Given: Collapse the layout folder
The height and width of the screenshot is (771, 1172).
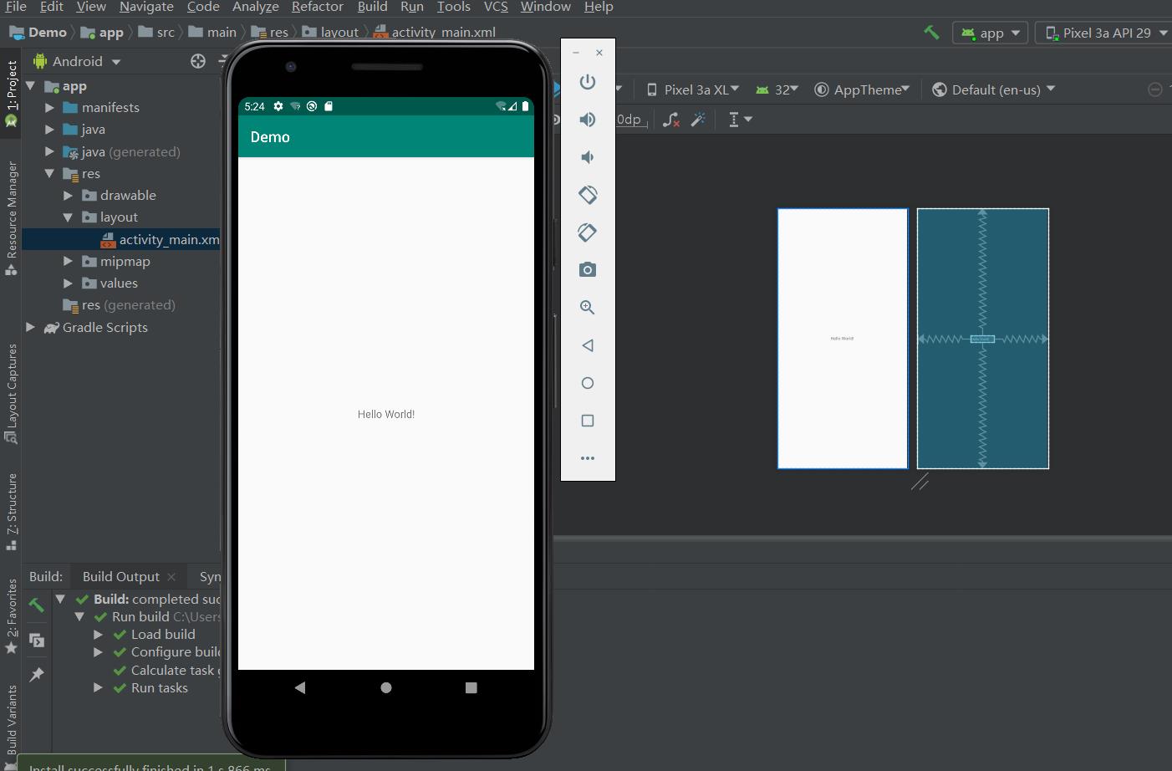Looking at the screenshot, I should click(x=68, y=217).
